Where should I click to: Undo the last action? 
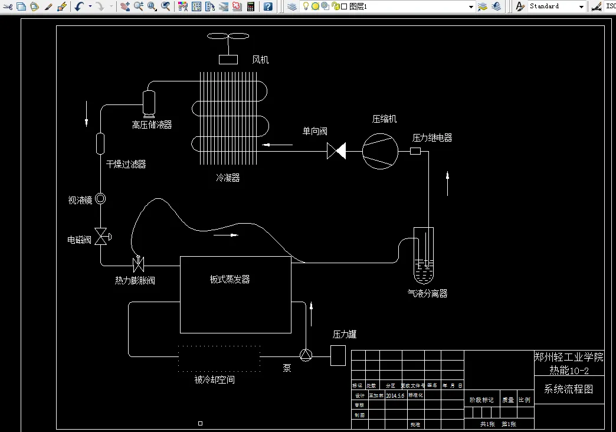click(79, 6)
